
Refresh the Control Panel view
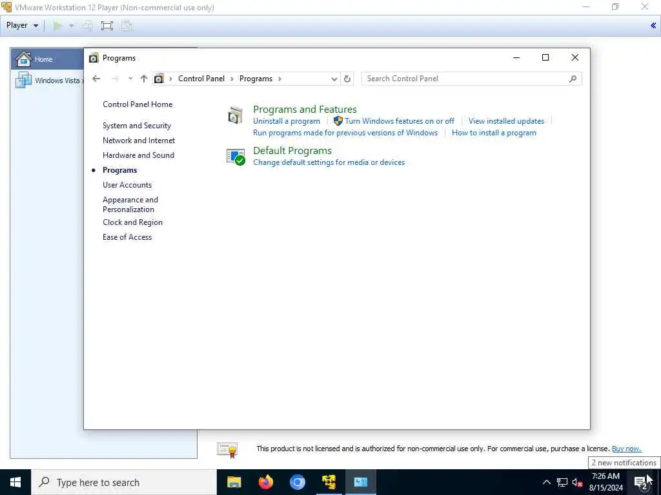(347, 79)
